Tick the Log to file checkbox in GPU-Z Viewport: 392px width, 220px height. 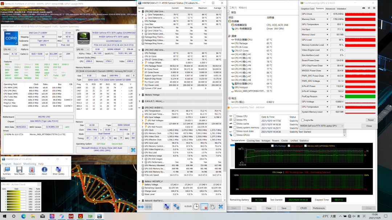(302, 120)
